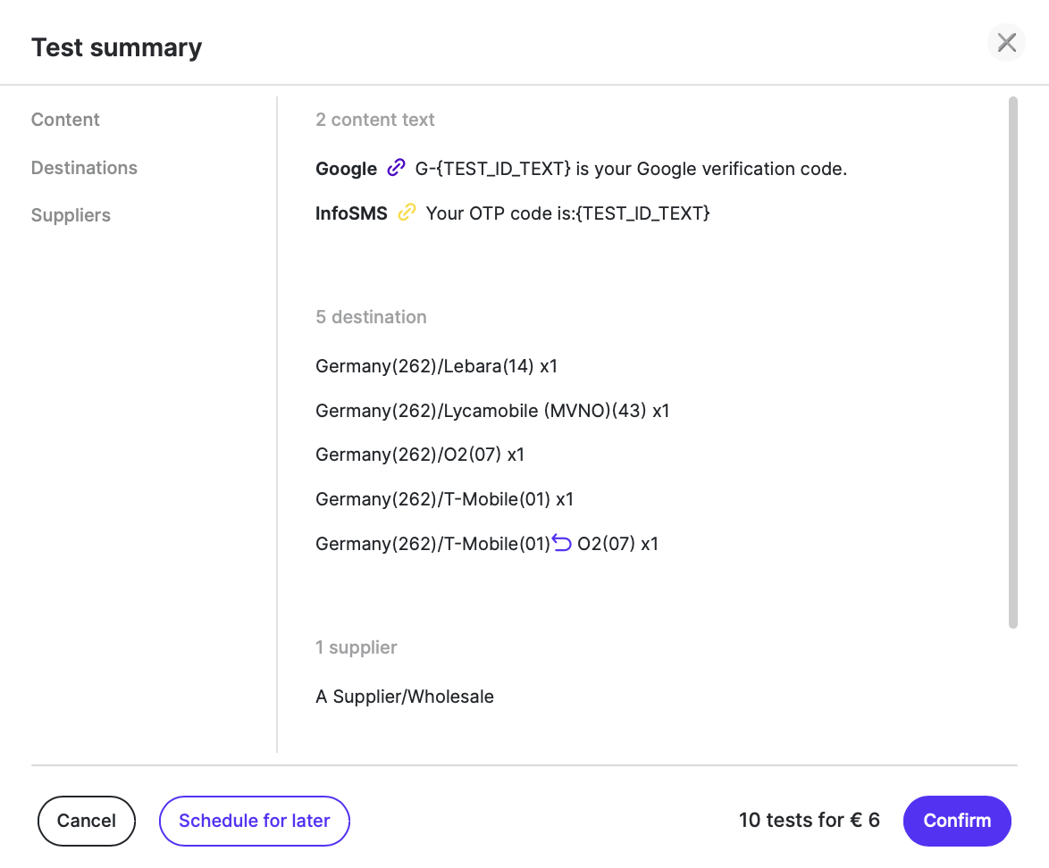Click Germany(262)/O2(07) x1 destination
This screenshot has width=1049, height=868.
click(419, 455)
